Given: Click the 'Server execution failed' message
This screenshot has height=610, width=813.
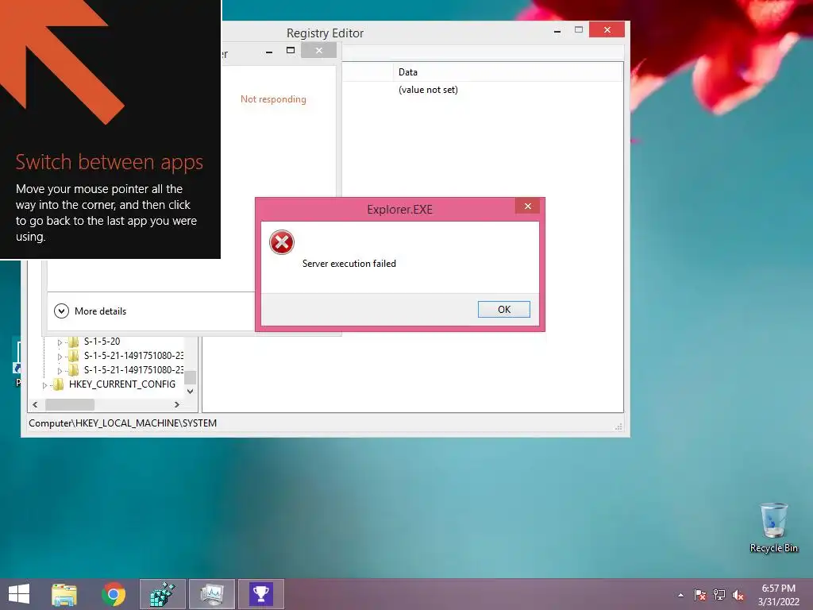Looking at the screenshot, I should (x=349, y=264).
